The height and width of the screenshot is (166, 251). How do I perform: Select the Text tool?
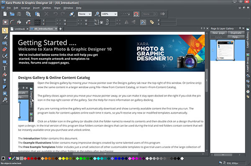pos(5,68)
